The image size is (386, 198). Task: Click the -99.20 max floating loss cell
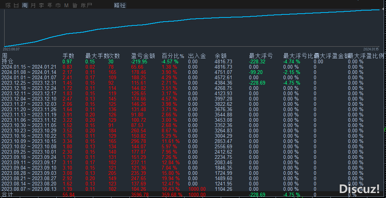click(256, 72)
